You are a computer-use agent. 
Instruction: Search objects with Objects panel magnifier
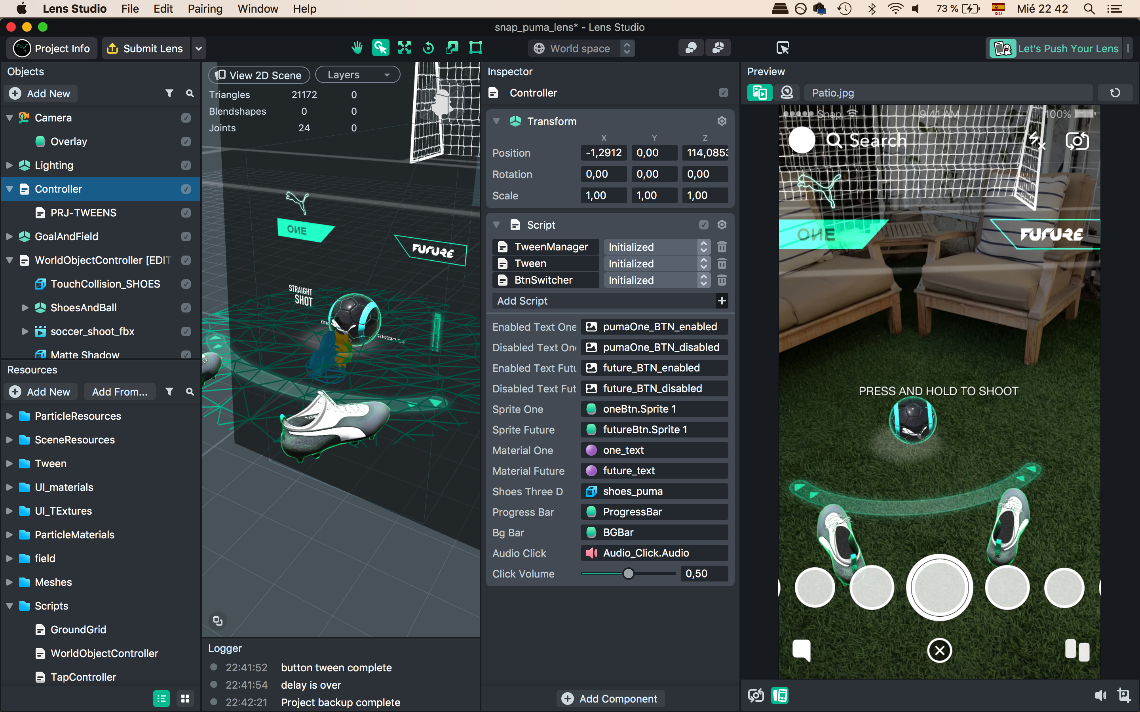point(190,94)
